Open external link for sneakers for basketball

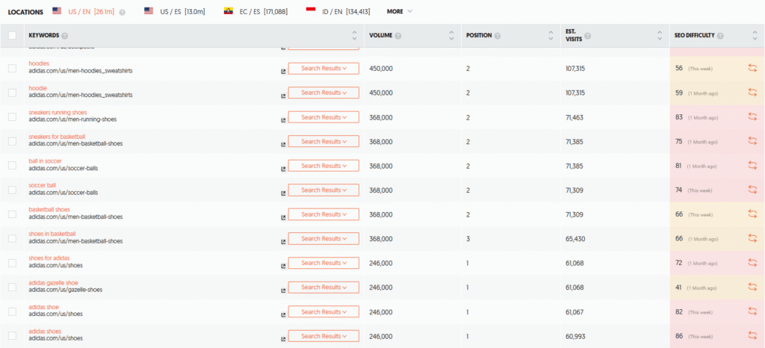(x=283, y=145)
